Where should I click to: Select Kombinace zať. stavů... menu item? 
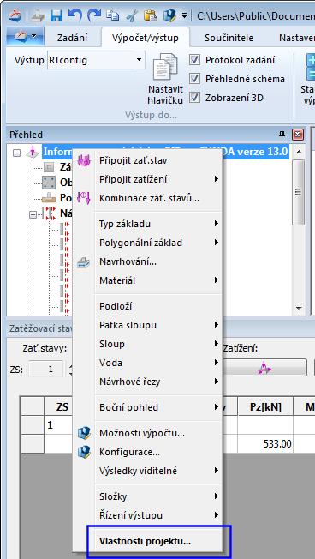click(x=148, y=198)
